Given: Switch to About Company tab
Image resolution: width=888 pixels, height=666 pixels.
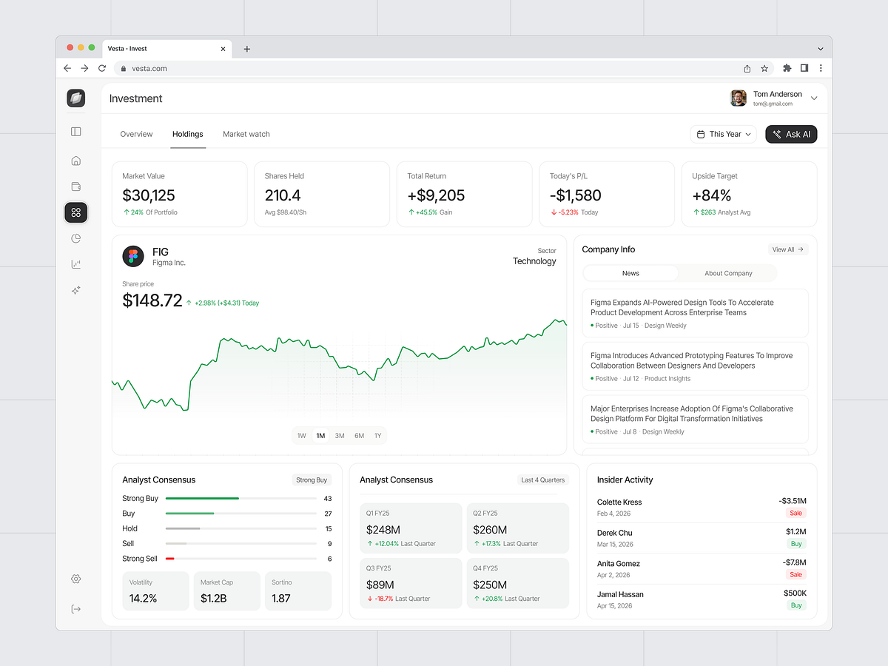Looking at the screenshot, I should [x=728, y=273].
